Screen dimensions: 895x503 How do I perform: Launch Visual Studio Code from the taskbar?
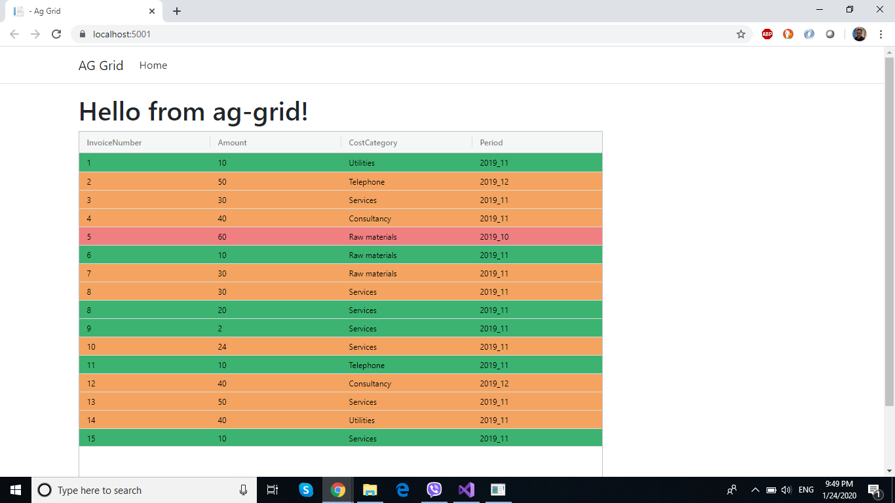[x=466, y=489]
